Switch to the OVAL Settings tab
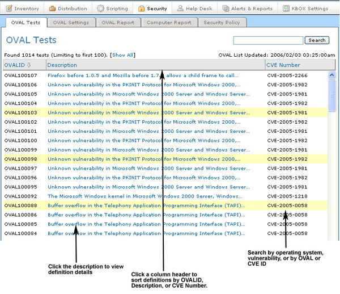 (71, 23)
